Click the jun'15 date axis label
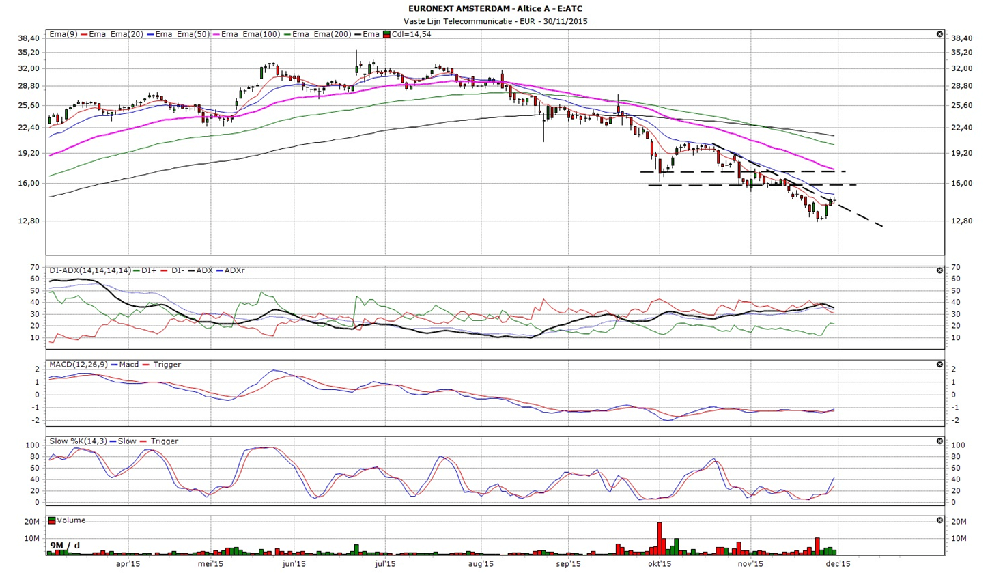The image size is (990, 573). pos(293,565)
